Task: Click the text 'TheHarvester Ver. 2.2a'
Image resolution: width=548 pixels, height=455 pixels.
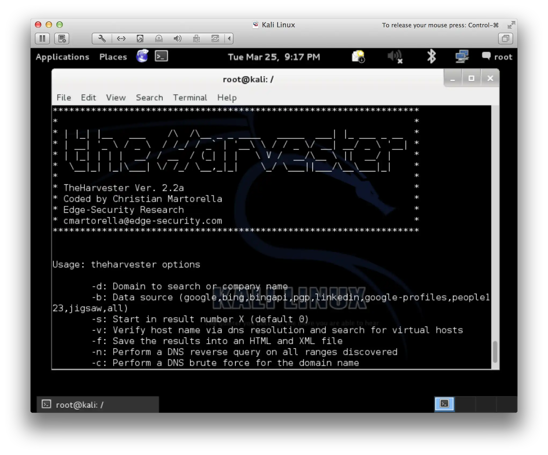Action: point(124,188)
